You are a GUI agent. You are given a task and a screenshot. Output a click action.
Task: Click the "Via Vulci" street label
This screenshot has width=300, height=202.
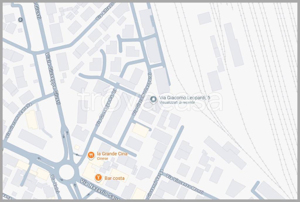click(55, 184)
